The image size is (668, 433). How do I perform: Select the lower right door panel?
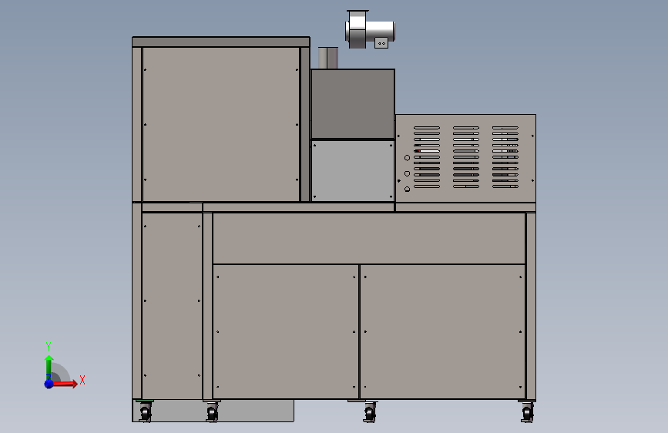coord(442,331)
